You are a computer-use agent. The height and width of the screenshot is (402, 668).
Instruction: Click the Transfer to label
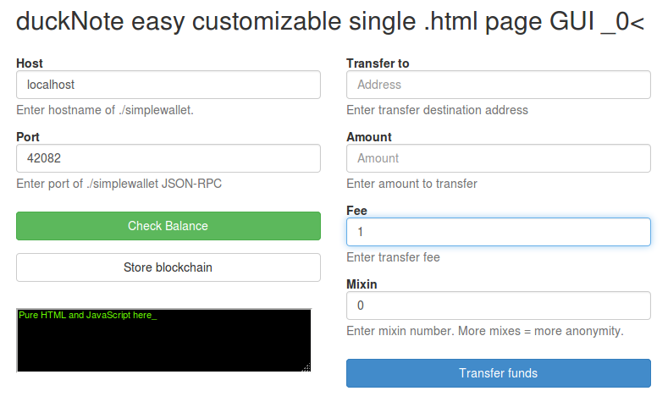378,63
